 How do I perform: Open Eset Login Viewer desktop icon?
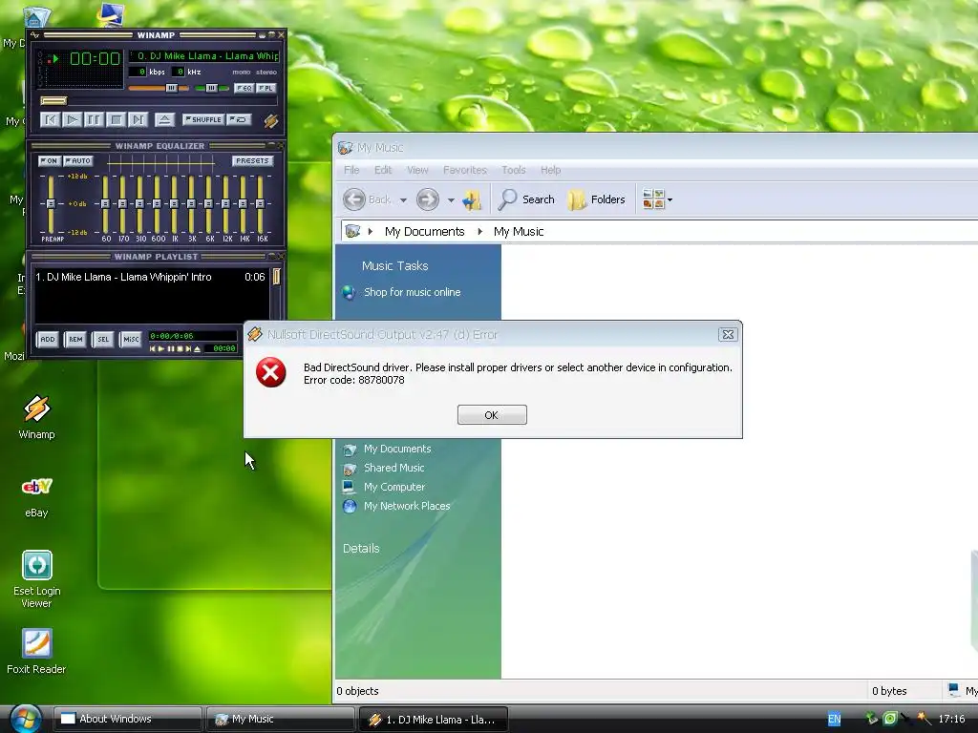[x=36, y=579]
